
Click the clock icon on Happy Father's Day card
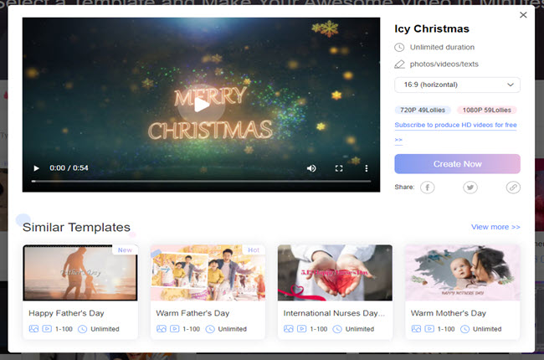(82, 329)
